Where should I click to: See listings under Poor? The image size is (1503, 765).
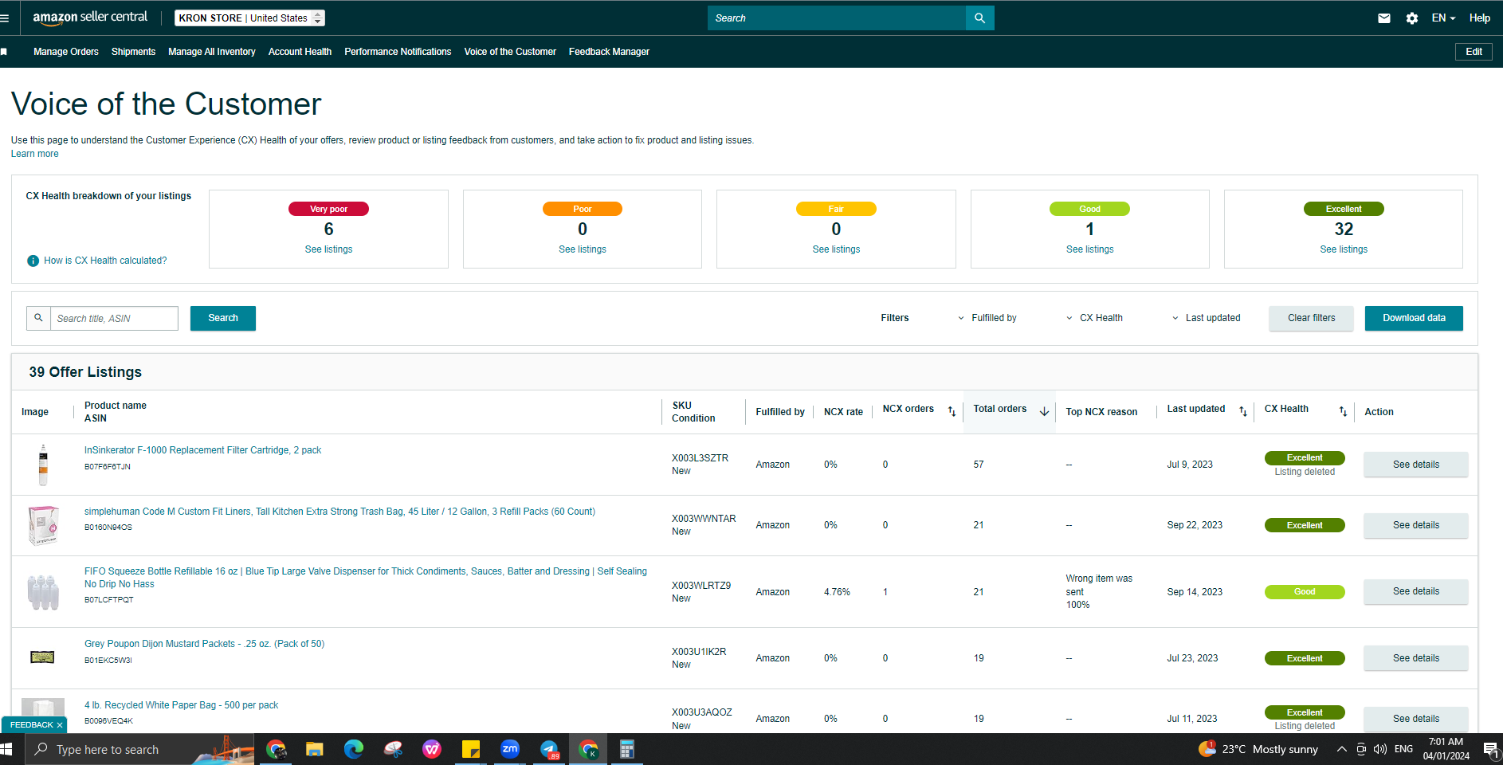coord(583,249)
